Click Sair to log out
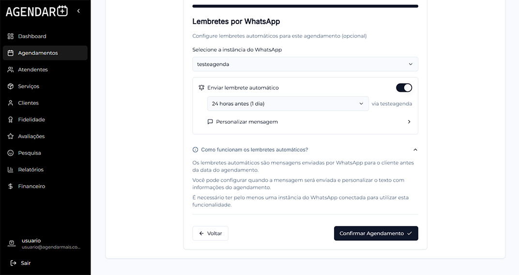The height and width of the screenshot is (275, 519). coord(20,263)
